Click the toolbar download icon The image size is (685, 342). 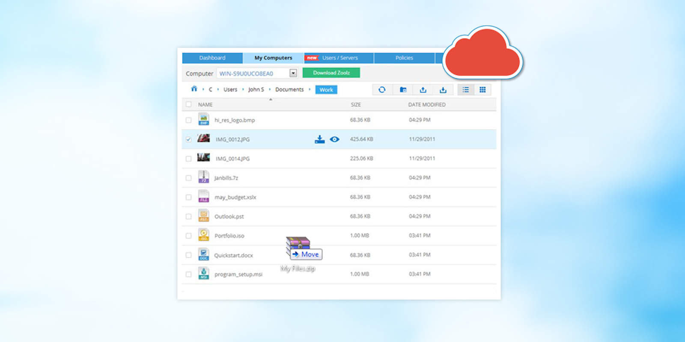click(443, 90)
